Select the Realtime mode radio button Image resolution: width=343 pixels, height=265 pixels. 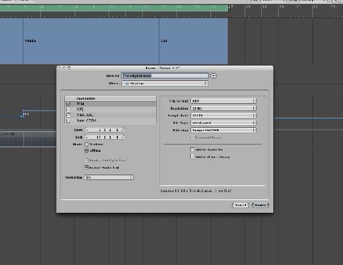click(x=86, y=145)
